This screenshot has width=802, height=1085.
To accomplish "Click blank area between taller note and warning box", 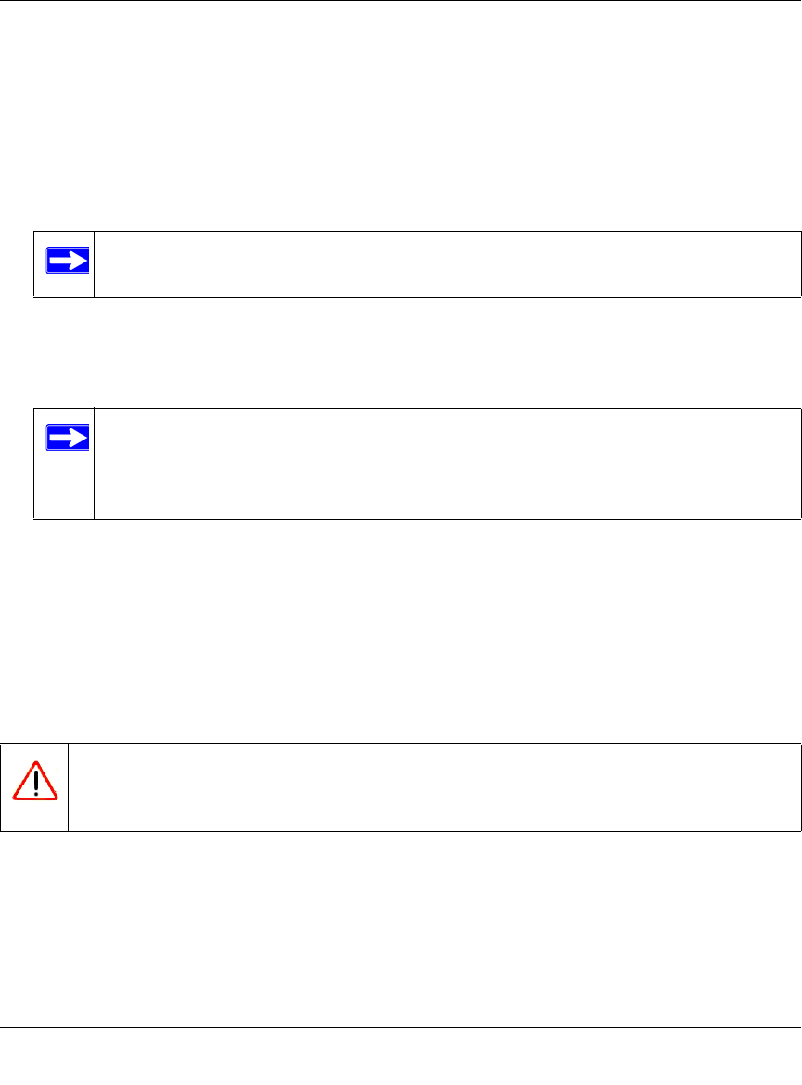I will coord(401,631).
